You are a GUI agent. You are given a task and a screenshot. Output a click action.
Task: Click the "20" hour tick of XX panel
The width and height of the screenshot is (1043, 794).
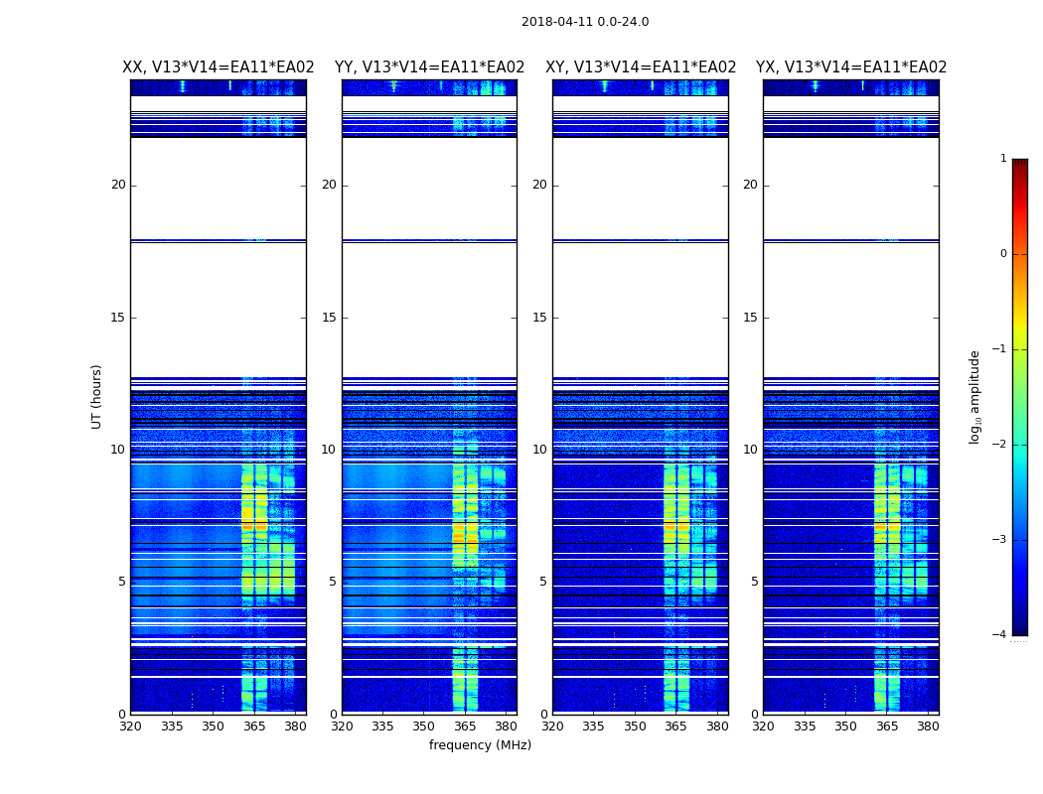[118, 185]
